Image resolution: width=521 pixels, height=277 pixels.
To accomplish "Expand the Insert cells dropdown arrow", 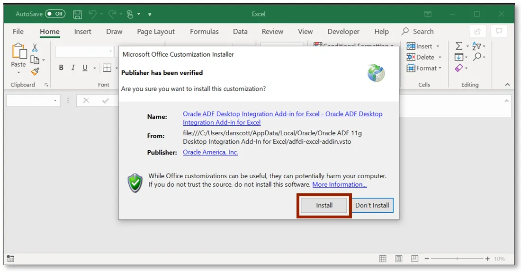I will click(x=438, y=46).
